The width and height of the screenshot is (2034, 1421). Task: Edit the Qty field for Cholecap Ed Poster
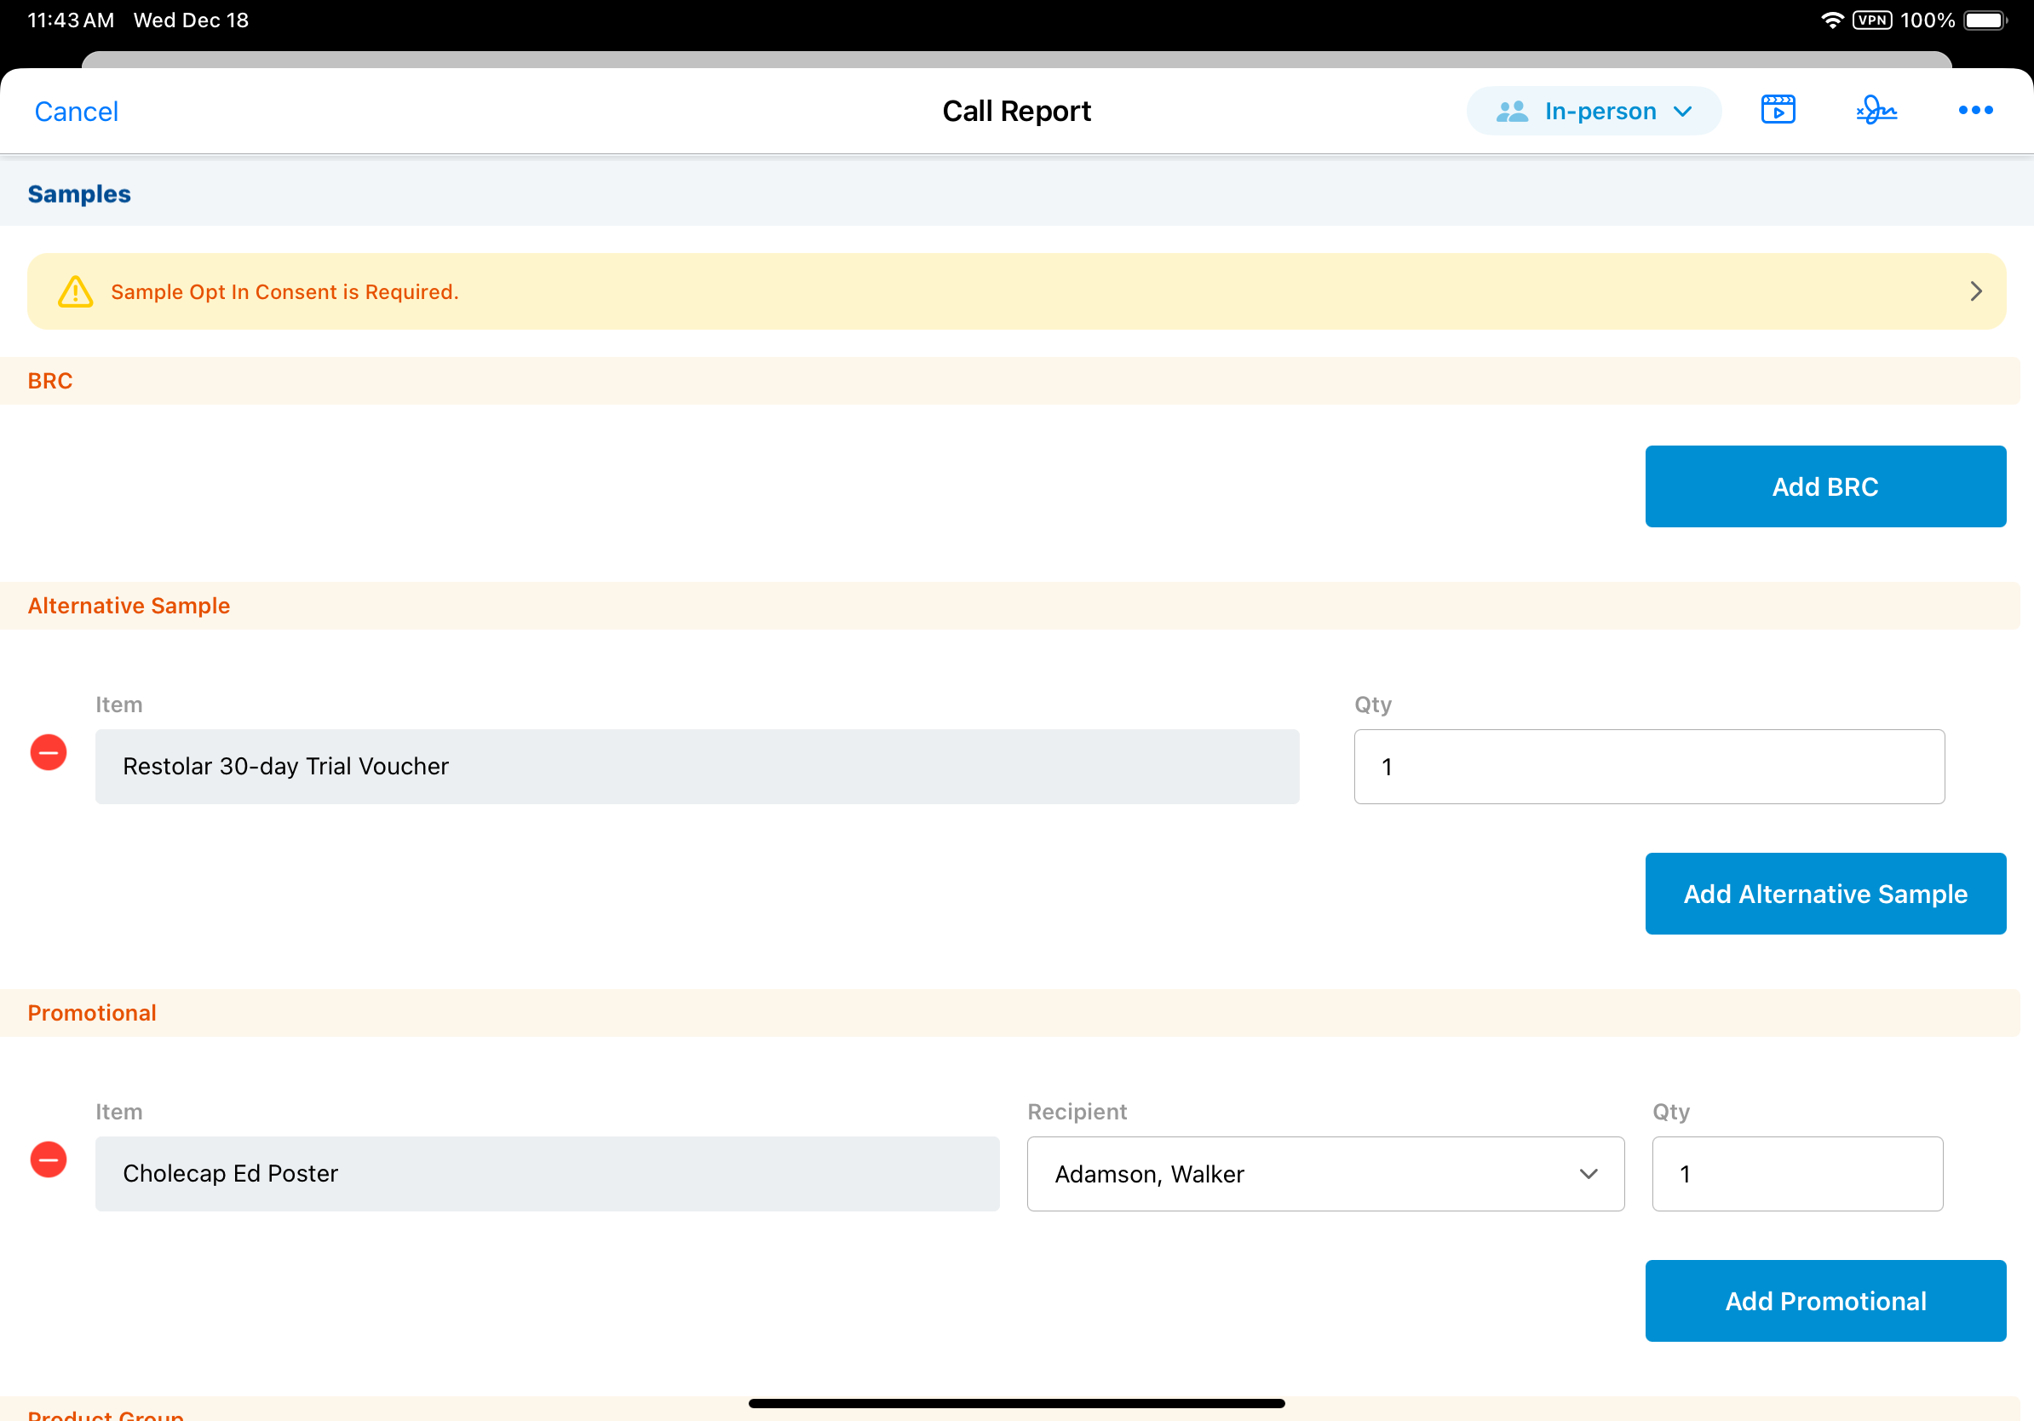coord(1796,1173)
